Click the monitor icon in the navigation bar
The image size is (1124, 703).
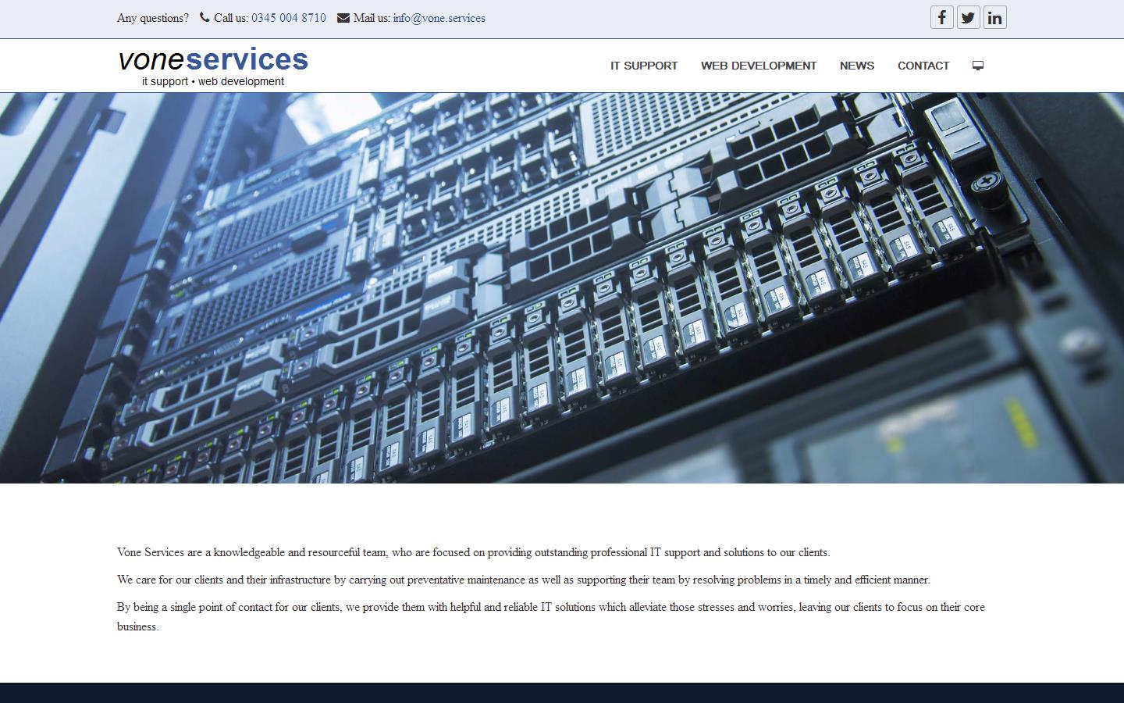978,66
